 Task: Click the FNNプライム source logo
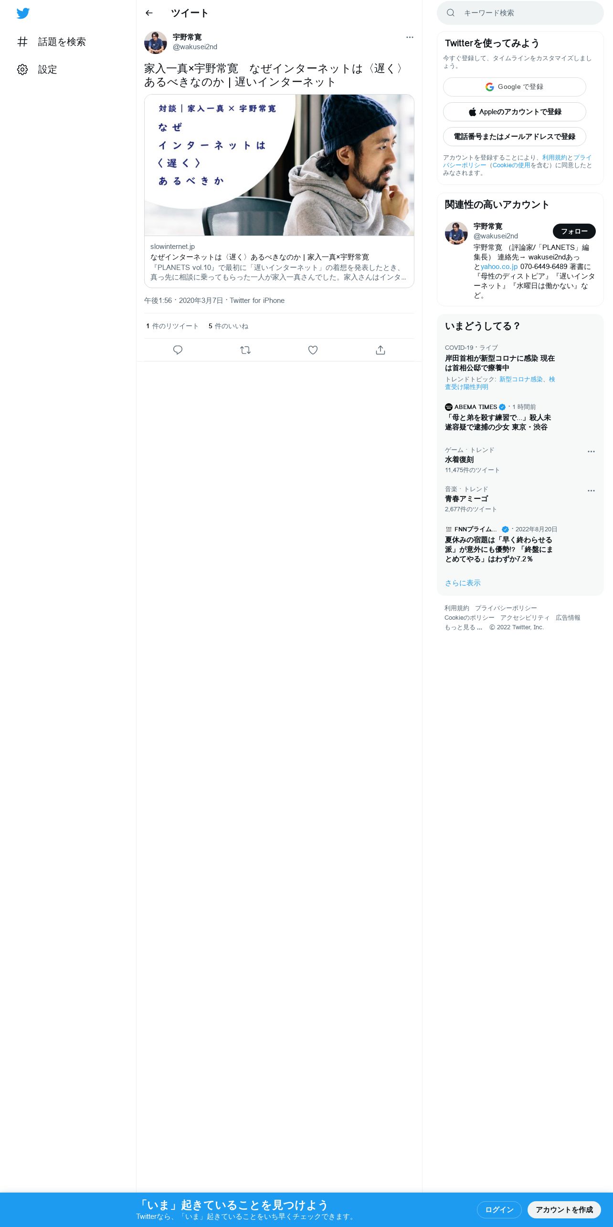pyautogui.click(x=448, y=529)
